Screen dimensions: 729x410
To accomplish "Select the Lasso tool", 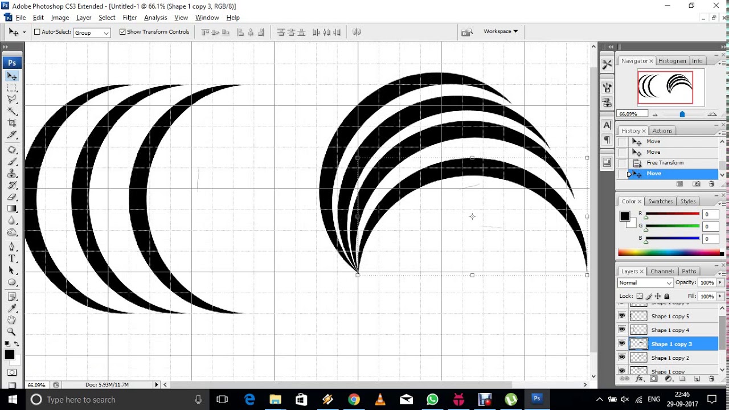I will pyautogui.click(x=12, y=100).
